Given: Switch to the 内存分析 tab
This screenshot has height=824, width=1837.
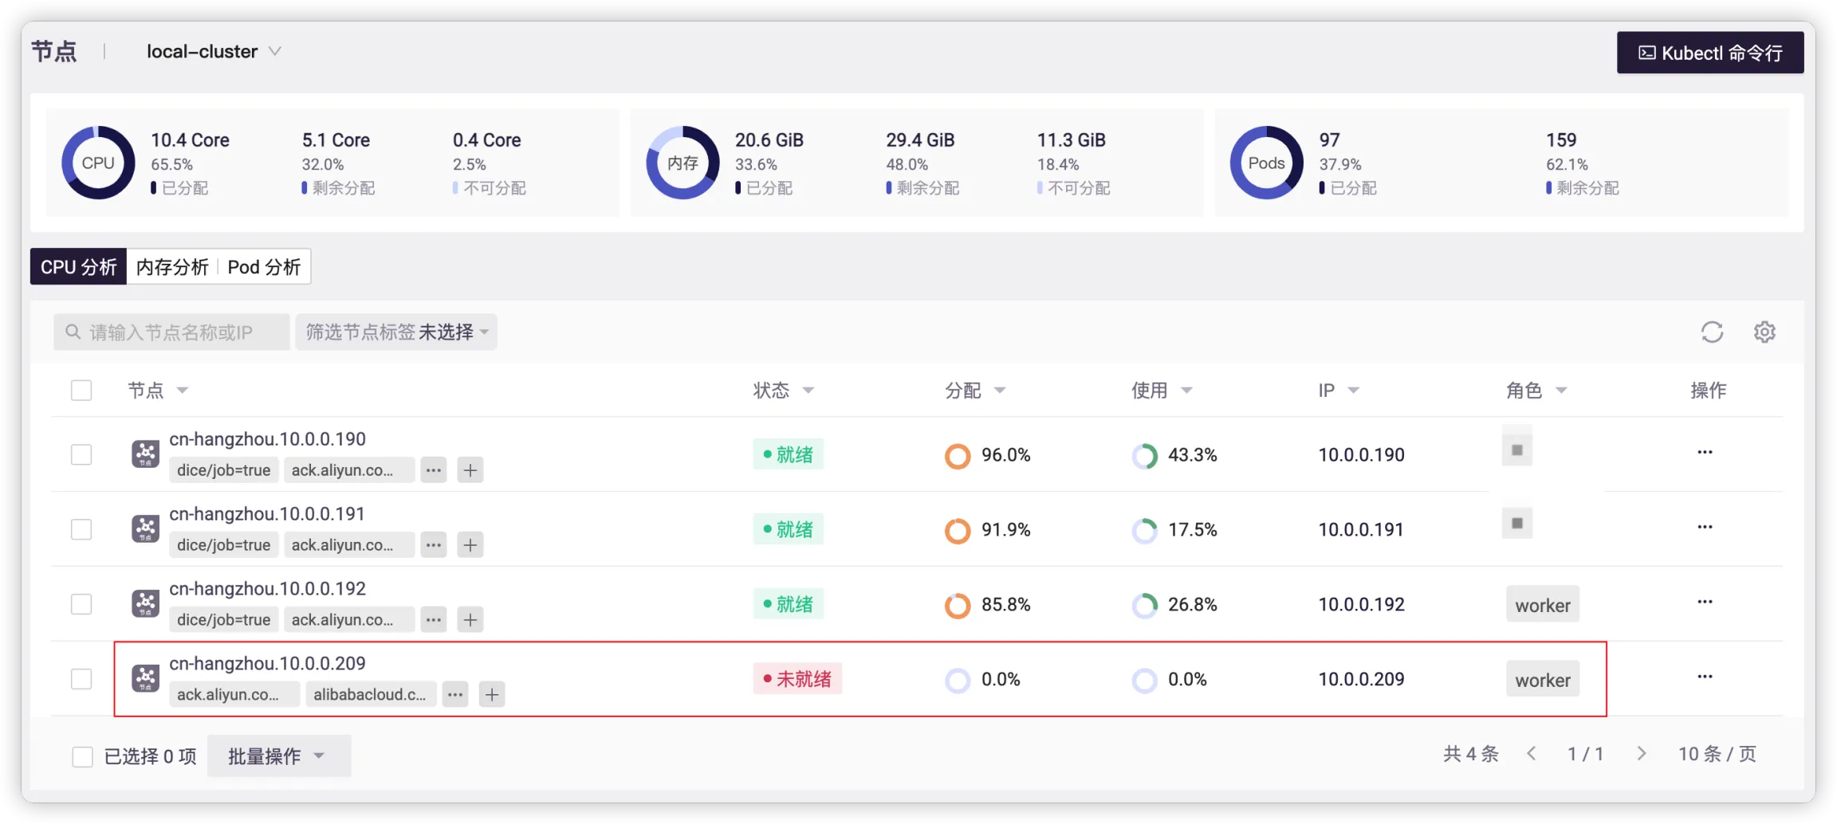Looking at the screenshot, I should (172, 267).
